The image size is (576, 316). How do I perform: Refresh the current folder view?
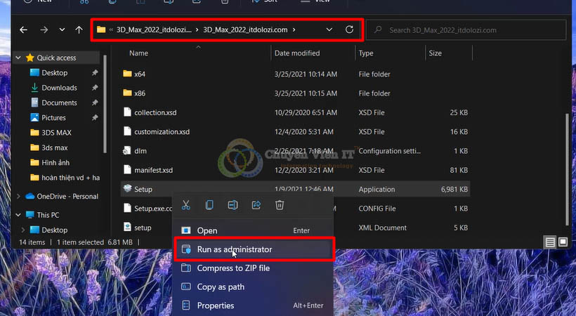349,30
